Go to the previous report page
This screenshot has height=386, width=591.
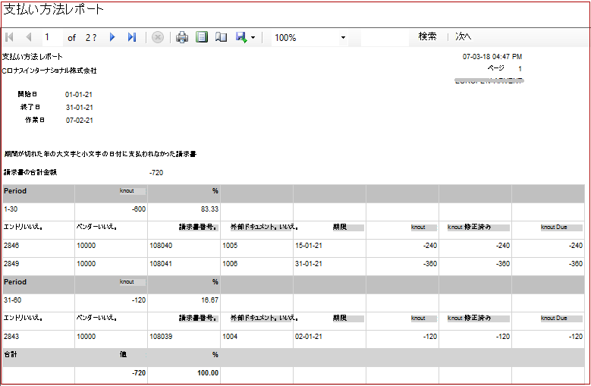(29, 37)
